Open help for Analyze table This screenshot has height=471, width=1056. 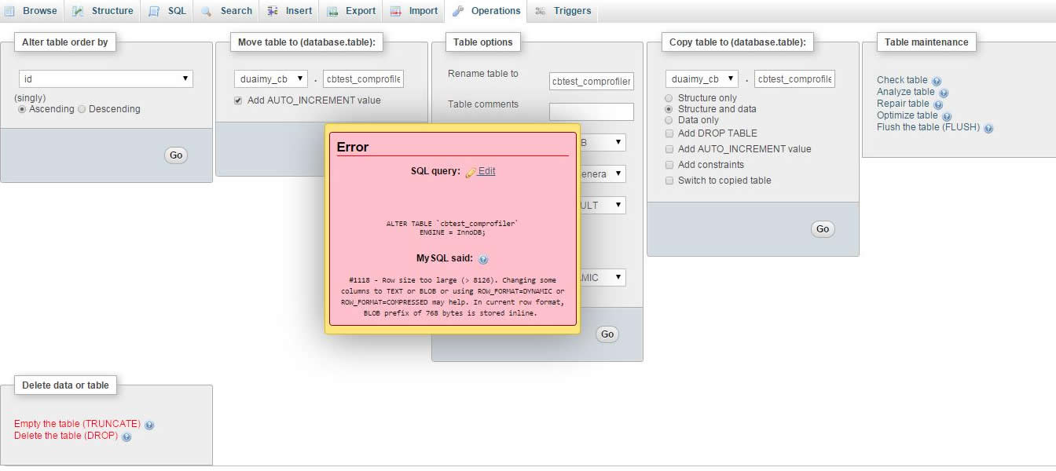click(944, 93)
